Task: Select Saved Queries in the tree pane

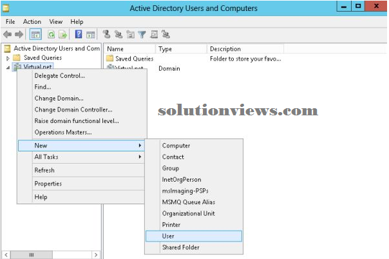Action: coord(43,58)
